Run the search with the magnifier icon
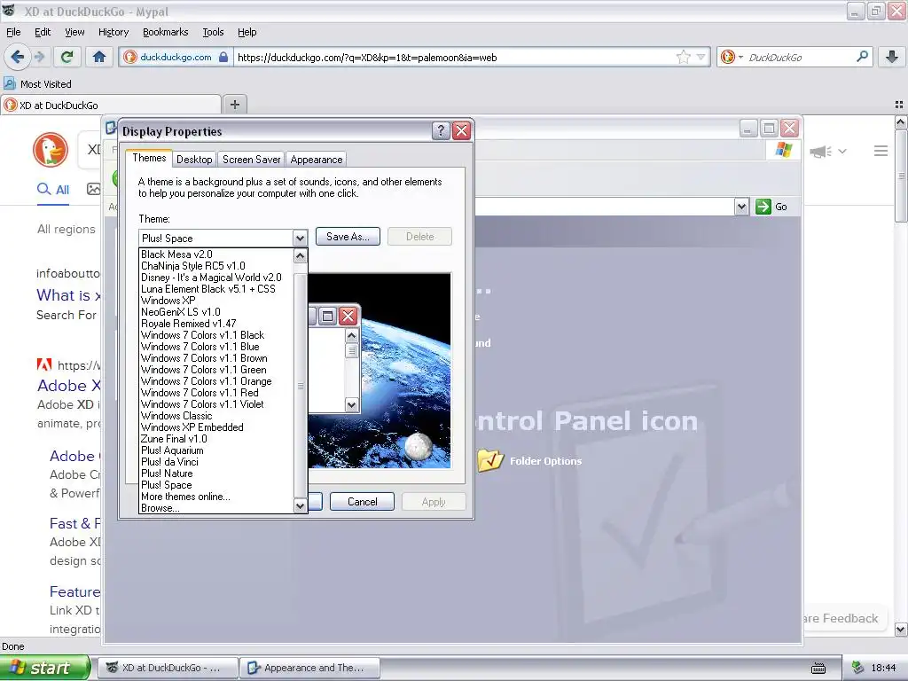This screenshot has width=908, height=681. click(x=862, y=57)
